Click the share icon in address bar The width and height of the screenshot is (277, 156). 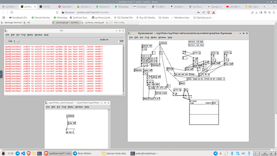[203, 12]
